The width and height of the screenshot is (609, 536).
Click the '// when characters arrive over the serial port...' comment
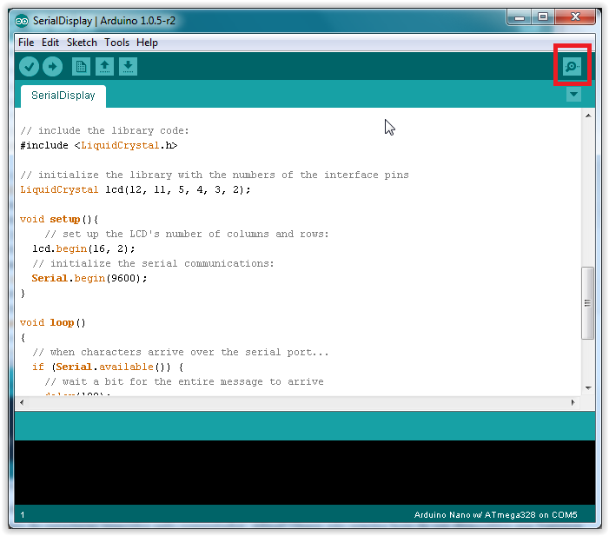180,353
